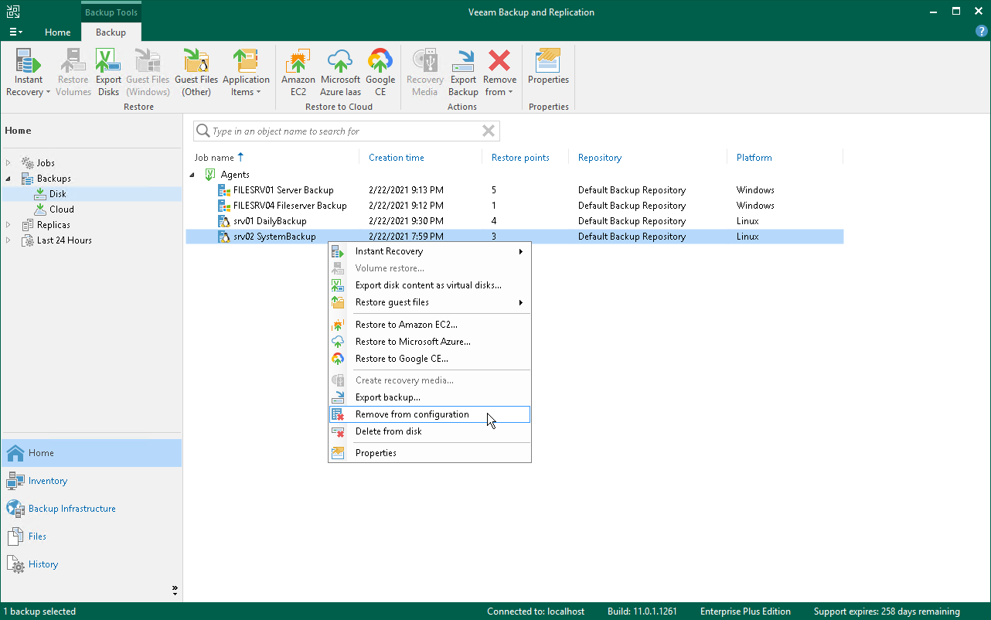The image size is (991, 620).
Task: Expand the Replicas tree node
Action: 9,225
